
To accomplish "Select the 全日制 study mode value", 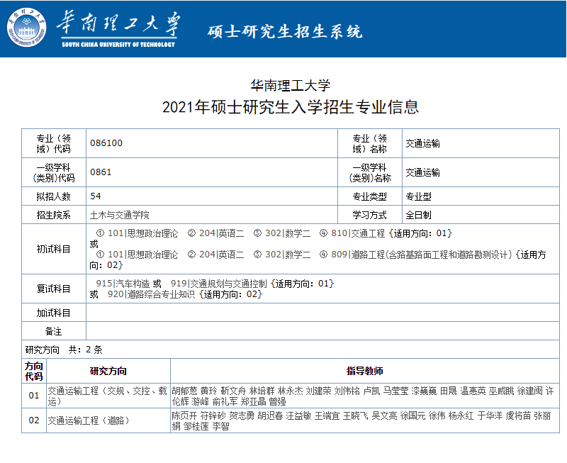I will click(x=418, y=215).
